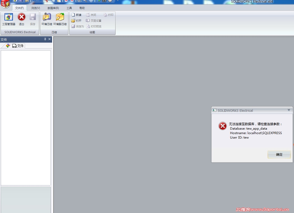294x213 pixels.
Task: Select the colored cubes tab in side panel
Action: [8, 46]
